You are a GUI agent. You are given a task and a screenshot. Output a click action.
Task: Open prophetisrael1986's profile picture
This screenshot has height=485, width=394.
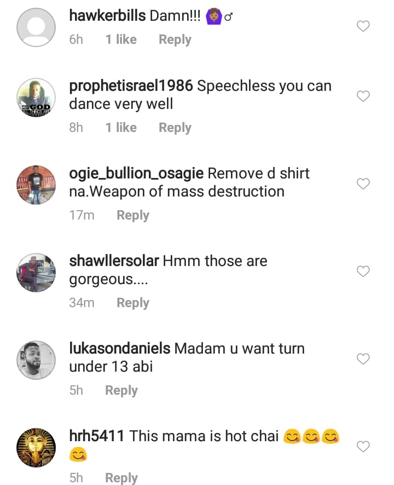(x=36, y=97)
